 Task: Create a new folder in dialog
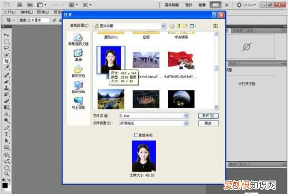point(185,26)
